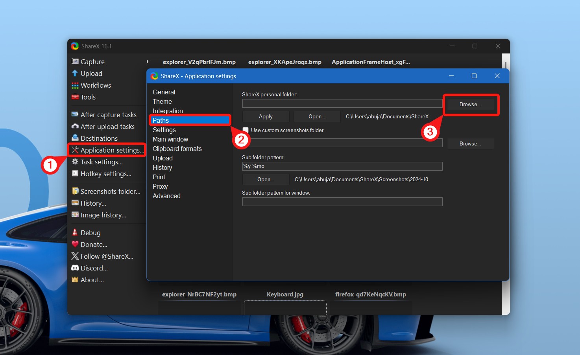Screen dimensions: 580x355
Task: Open Image history
Action: pyautogui.click(x=103, y=215)
